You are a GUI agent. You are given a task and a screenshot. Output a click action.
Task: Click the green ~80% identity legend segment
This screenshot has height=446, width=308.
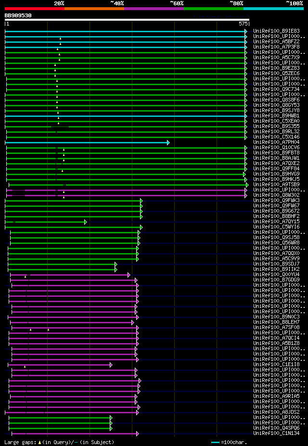click(x=214, y=9)
